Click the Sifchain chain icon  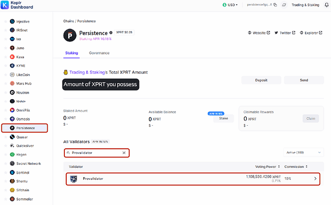tap(12, 190)
